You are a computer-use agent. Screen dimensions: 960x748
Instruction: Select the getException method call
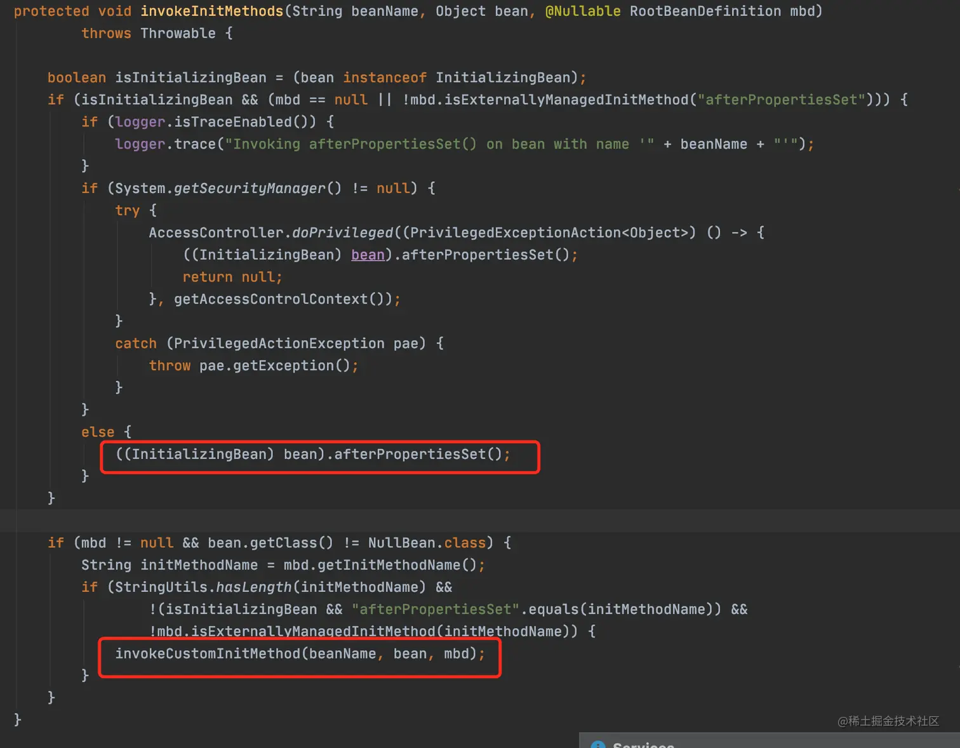point(283,366)
